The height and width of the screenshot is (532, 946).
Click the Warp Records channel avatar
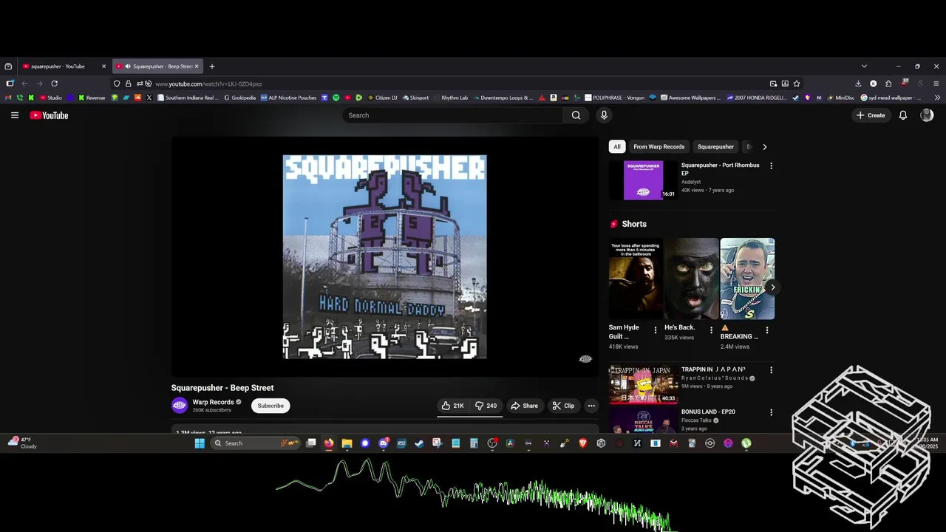[x=180, y=406]
